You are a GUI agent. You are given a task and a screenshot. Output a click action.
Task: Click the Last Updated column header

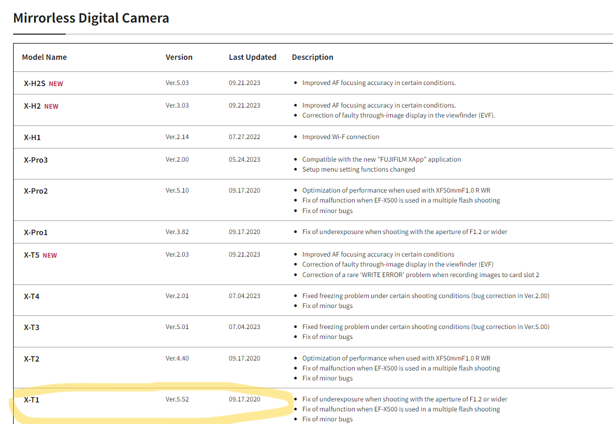pyautogui.click(x=252, y=57)
